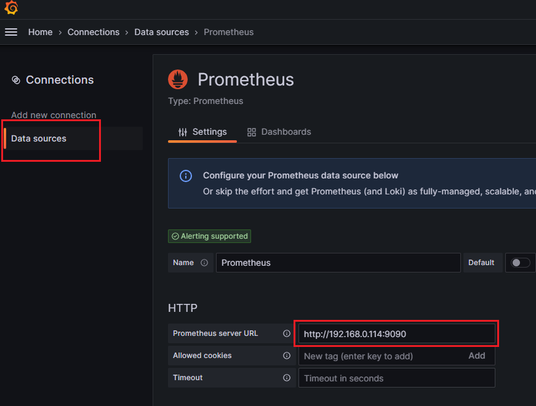The width and height of the screenshot is (536, 406).
Task: Click the Prometheus flame logo
Action: [178, 79]
